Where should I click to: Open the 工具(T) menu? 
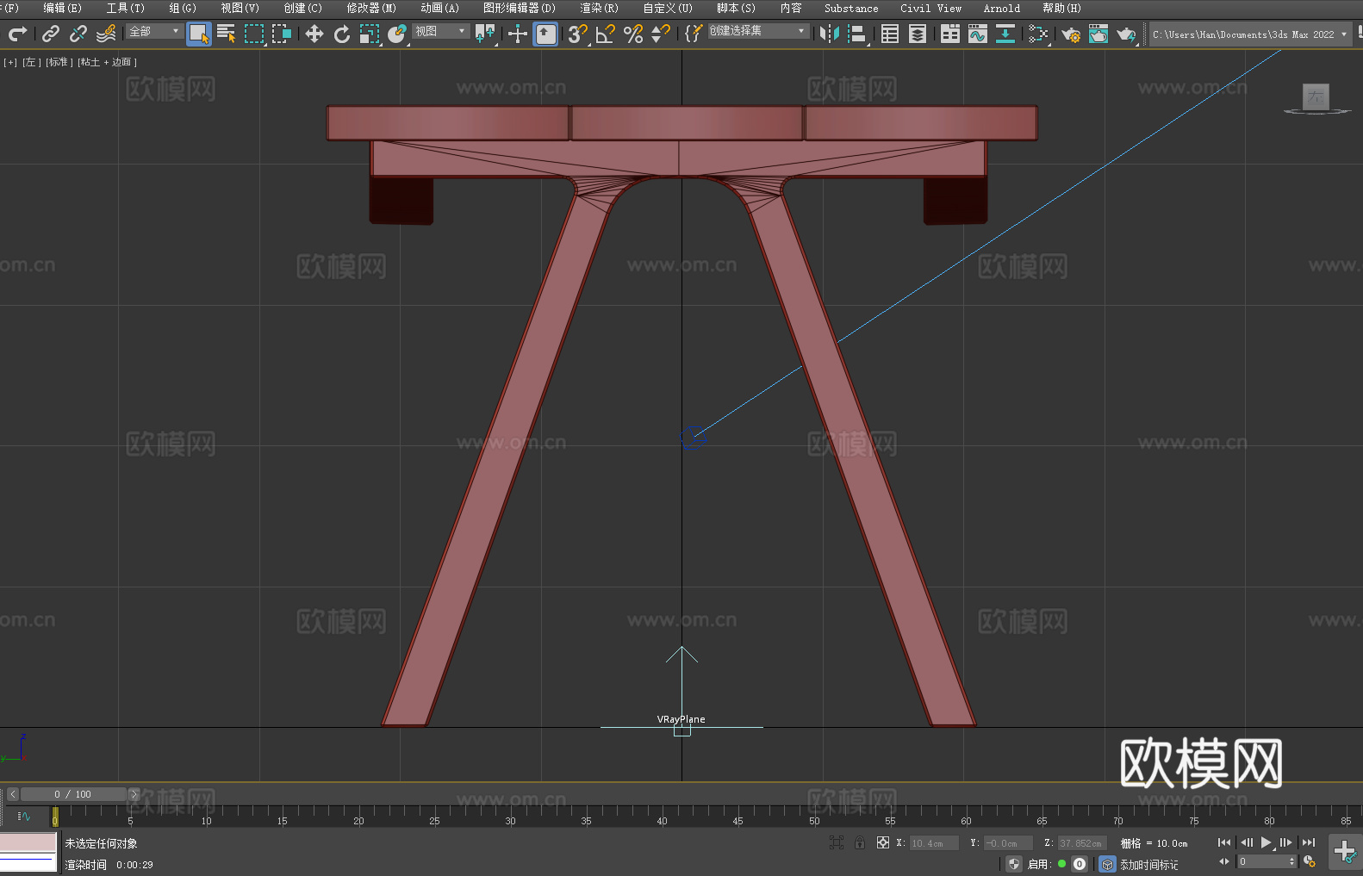click(126, 8)
